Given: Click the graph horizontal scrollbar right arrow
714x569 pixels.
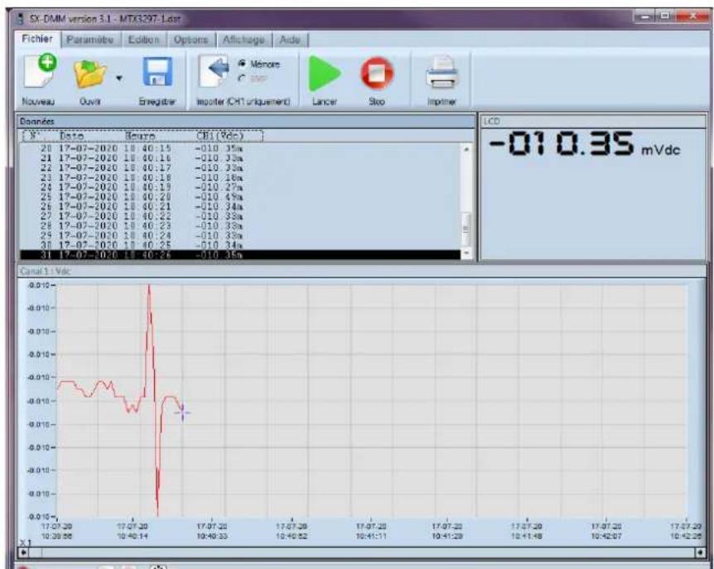Looking at the screenshot, I should (x=701, y=552).
